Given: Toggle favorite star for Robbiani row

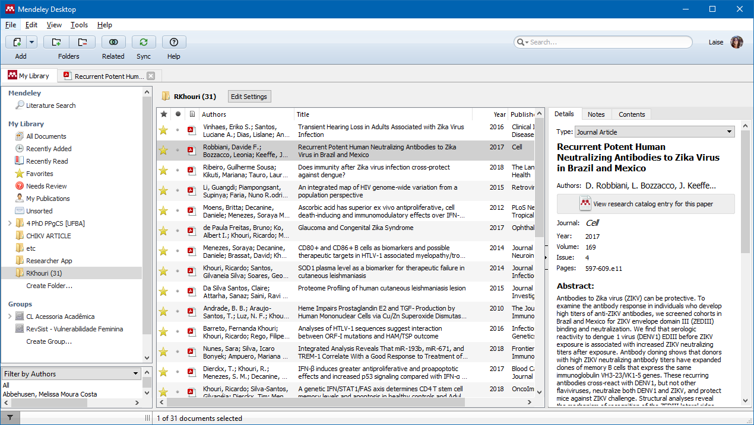Looking at the screenshot, I should [x=163, y=151].
